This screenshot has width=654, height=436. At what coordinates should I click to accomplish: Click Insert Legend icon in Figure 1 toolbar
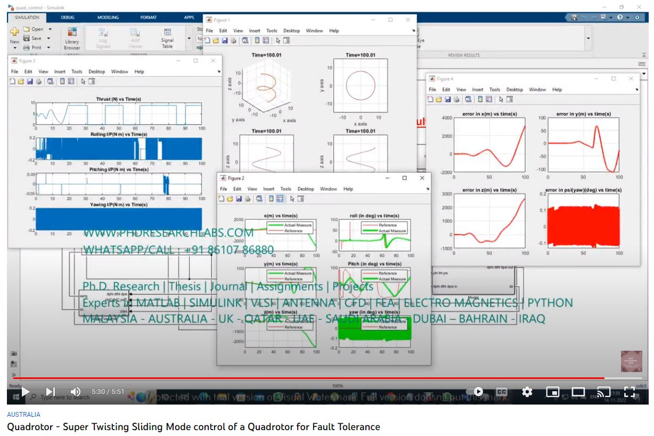266,40
